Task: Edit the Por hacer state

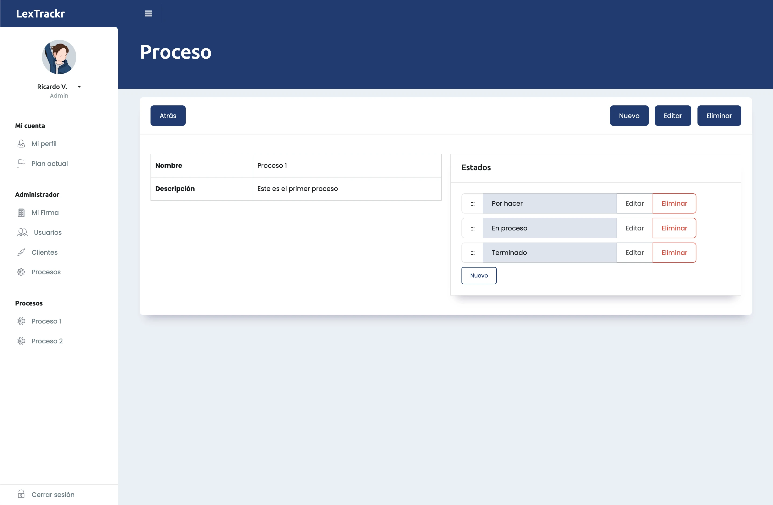Action: coord(634,204)
